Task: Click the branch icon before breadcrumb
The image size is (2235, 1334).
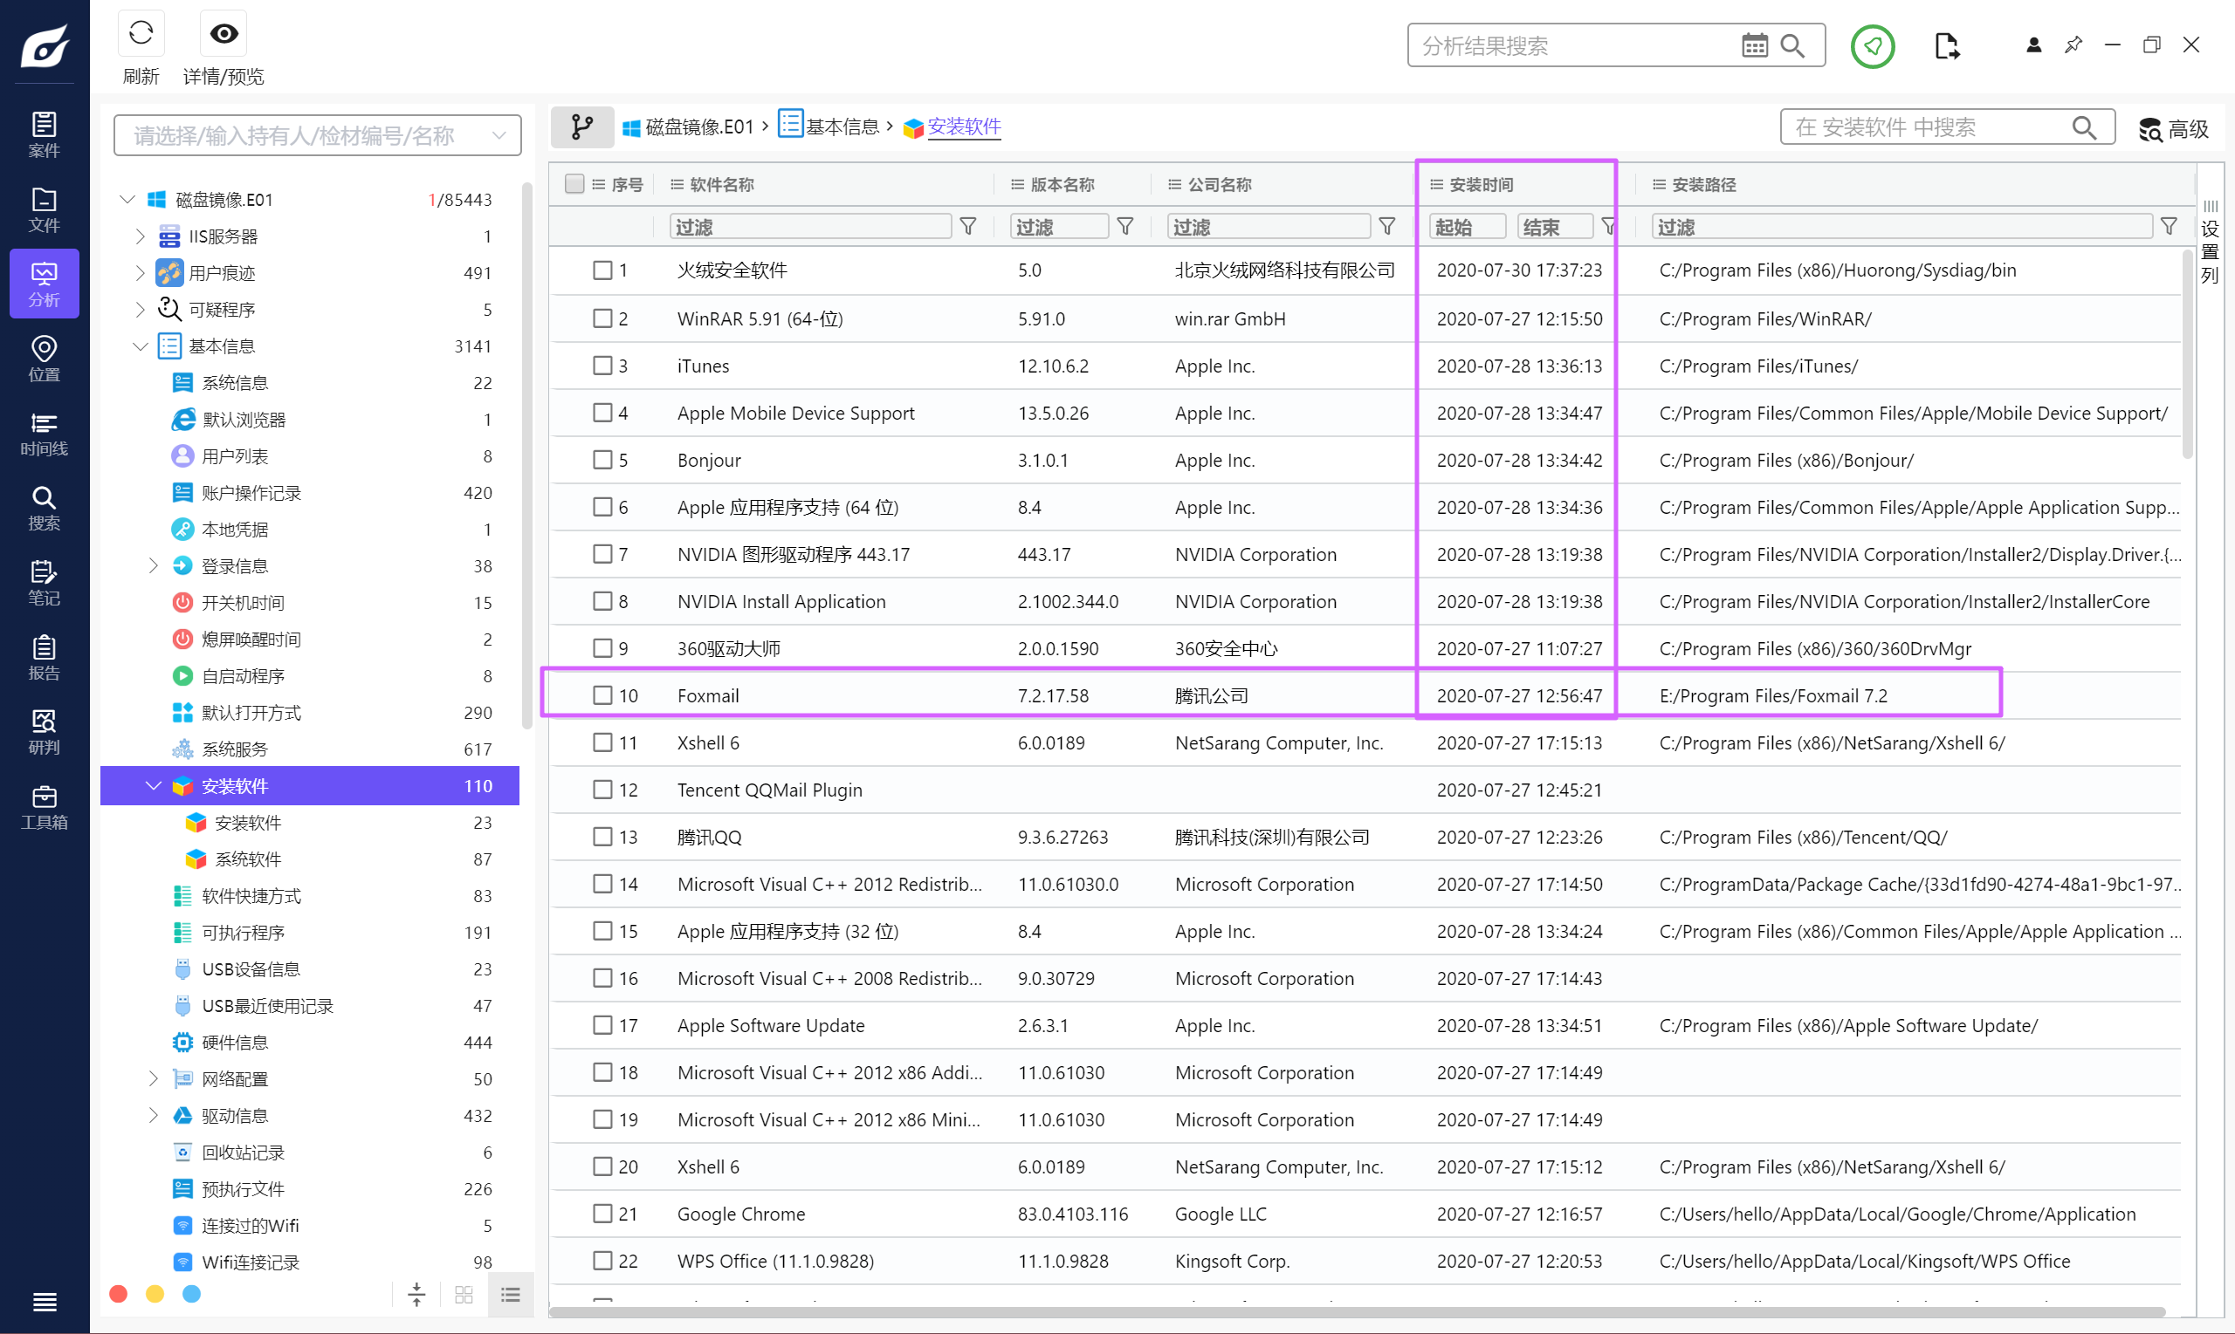Action: coord(582,127)
